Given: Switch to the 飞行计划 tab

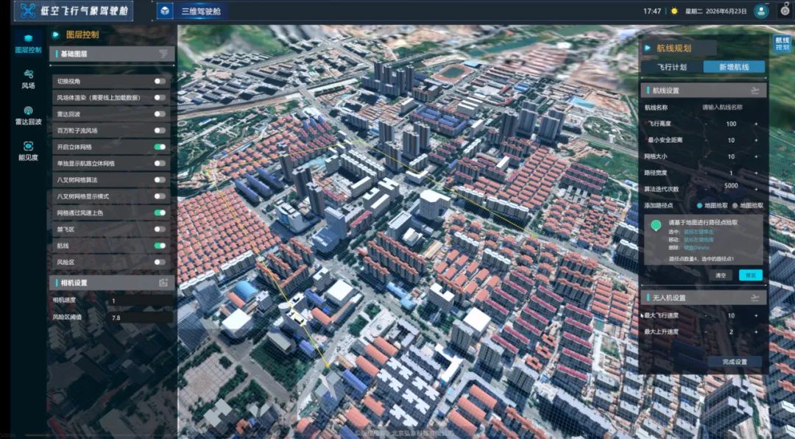Looking at the screenshot, I should coord(672,67).
